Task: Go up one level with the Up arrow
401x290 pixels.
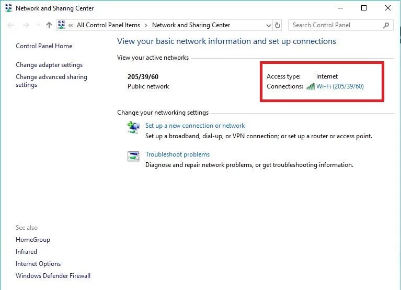Action: click(x=49, y=25)
